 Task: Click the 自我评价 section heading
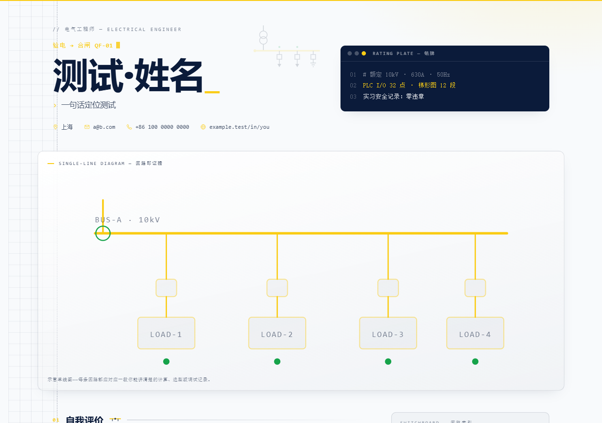(x=85, y=420)
